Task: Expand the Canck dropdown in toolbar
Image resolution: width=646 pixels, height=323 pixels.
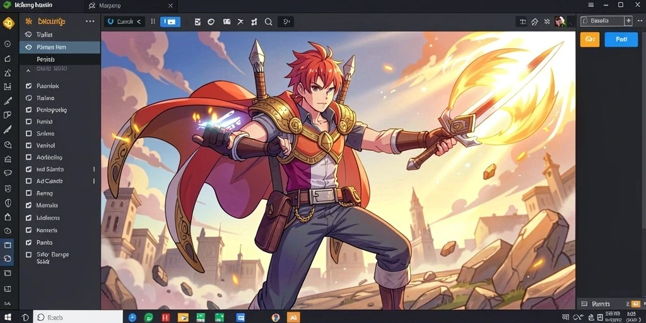Action: 124,22
